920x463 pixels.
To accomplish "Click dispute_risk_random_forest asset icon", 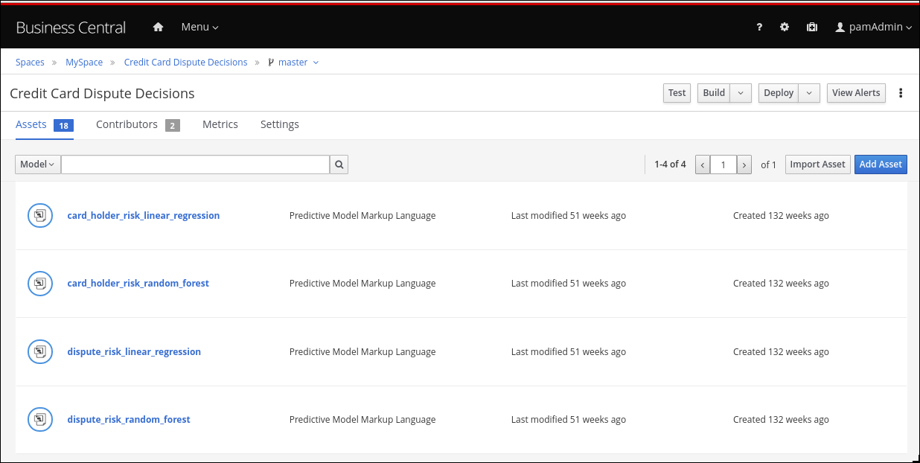I will click(x=40, y=420).
